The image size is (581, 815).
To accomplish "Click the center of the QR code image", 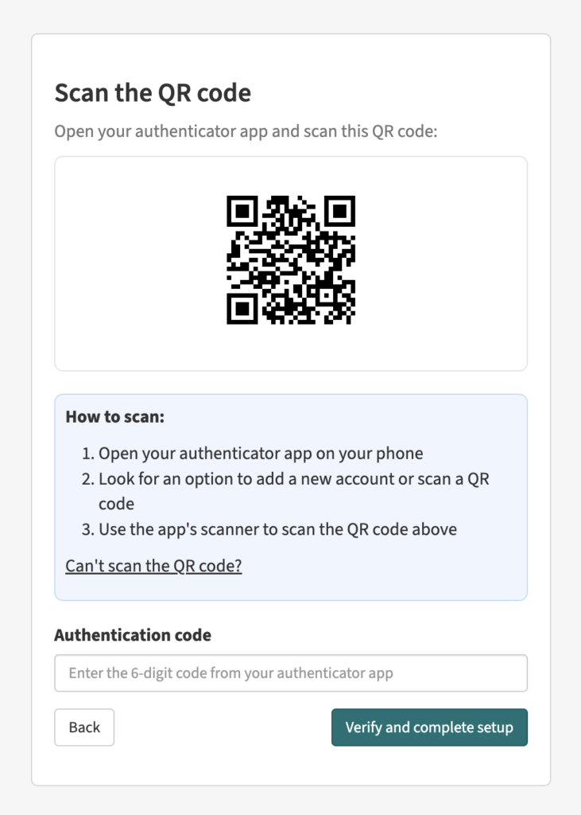I will coord(291,260).
